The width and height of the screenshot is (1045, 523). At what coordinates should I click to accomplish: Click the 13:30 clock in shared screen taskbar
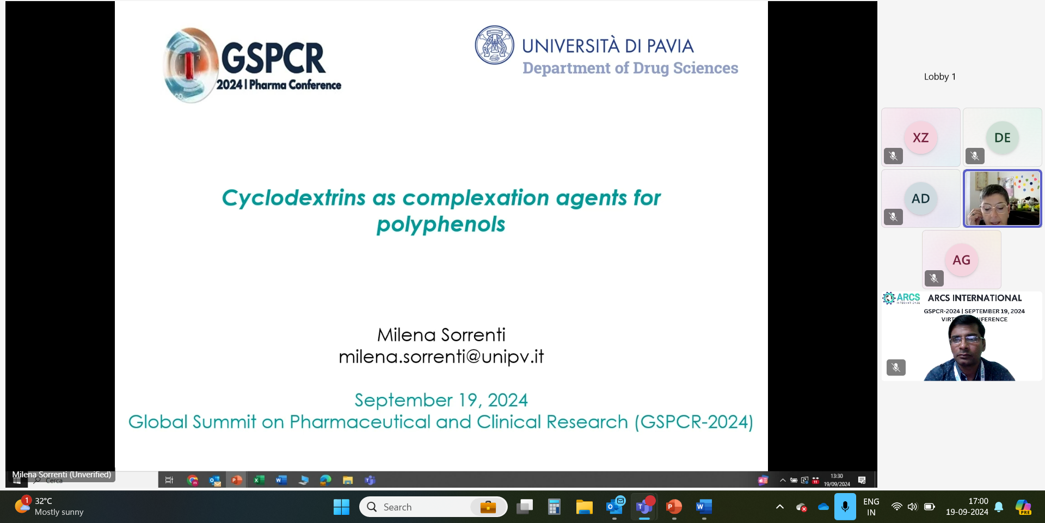[x=837, y=480]
